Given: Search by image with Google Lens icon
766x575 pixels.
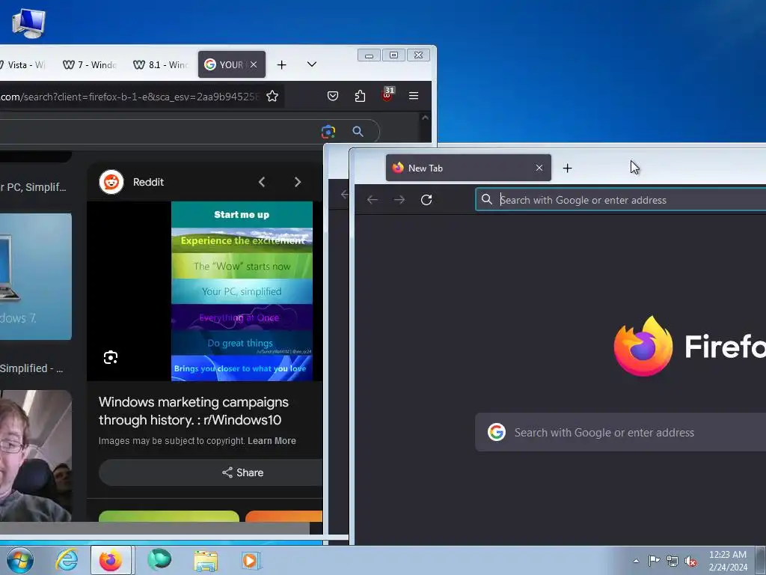Looking at the screenshot, I should coord(328,132).
